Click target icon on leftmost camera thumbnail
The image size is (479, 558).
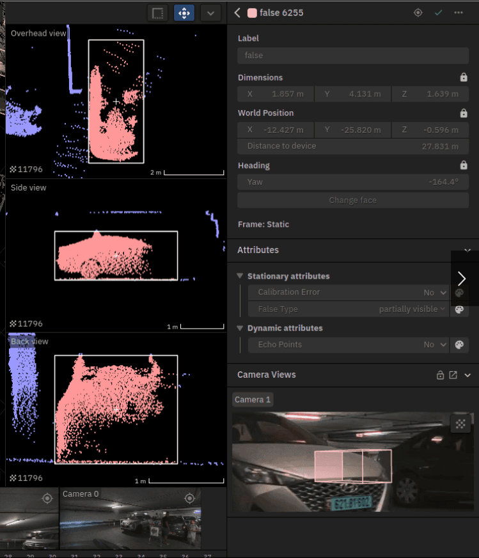(47, 499)
